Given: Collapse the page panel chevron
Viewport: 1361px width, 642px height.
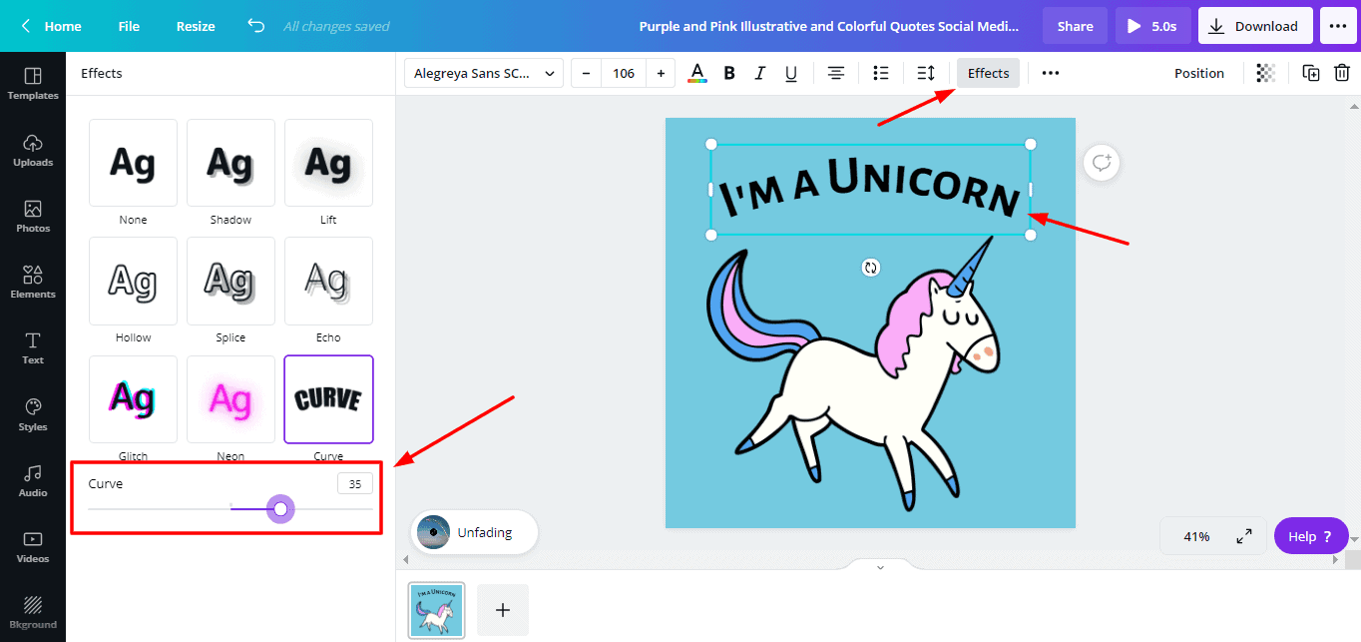Looking at the screenshot, I should 879,567.
